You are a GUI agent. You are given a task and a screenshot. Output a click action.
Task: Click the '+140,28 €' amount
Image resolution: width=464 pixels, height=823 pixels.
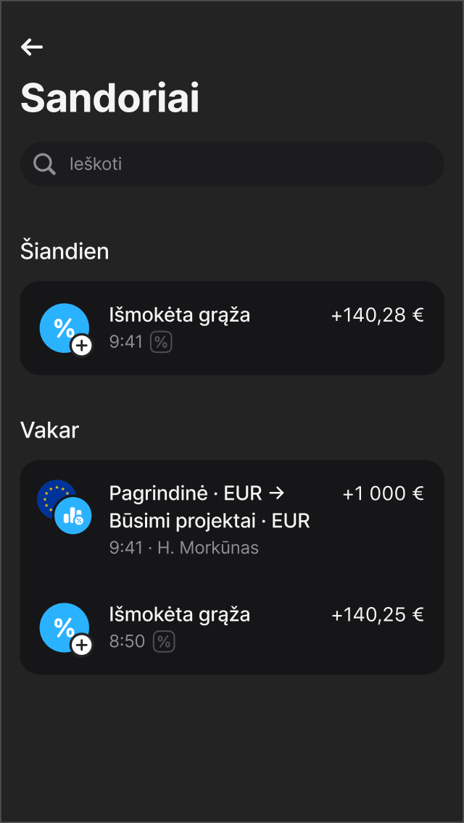tap(377, 315)
